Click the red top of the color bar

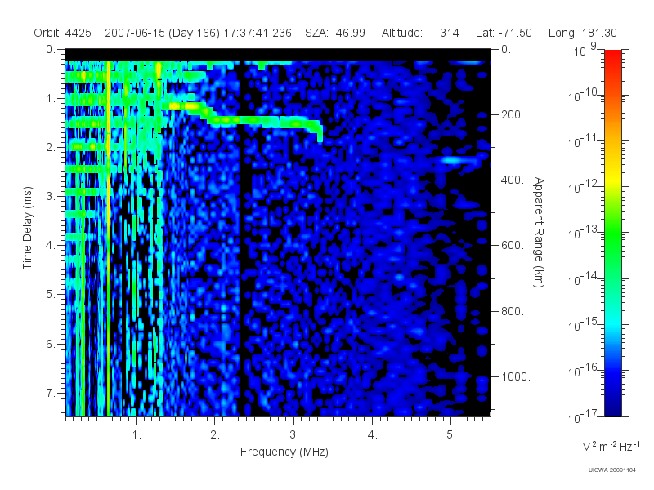(612, 58)
